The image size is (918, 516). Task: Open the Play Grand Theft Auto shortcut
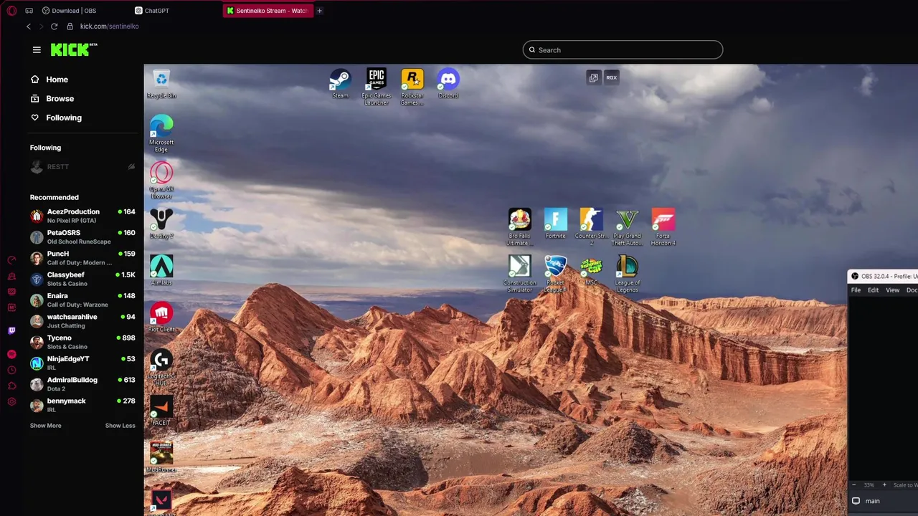pyautogui.click(x=627, y=227)
